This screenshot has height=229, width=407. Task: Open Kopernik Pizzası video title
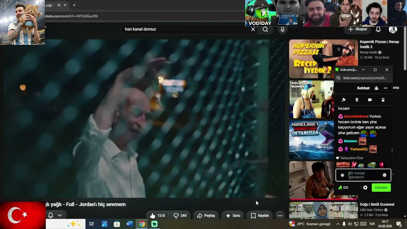click(x=379, y=44)
